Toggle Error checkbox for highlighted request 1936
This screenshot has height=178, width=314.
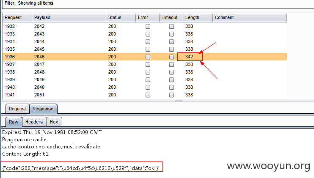tap(148, 57)
